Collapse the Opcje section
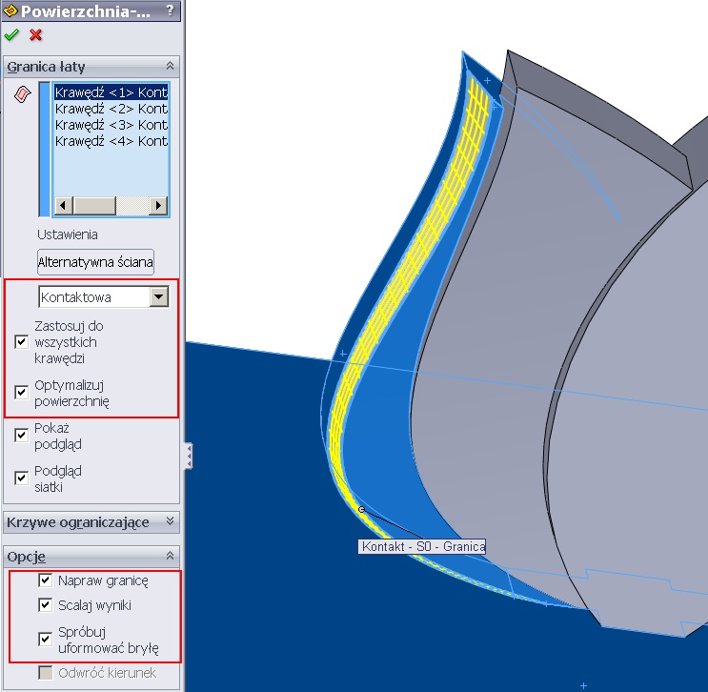 [170, 556]
